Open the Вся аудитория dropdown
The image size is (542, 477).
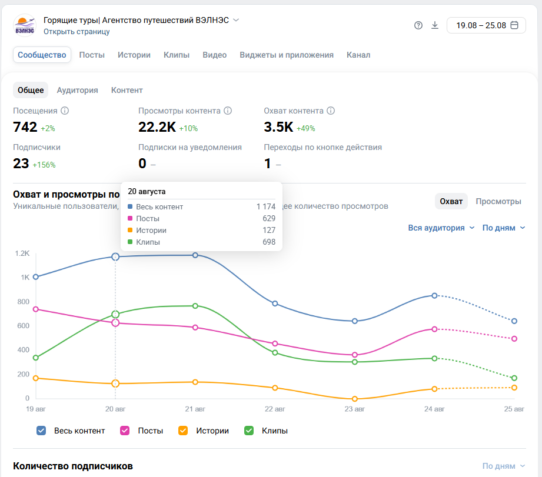pos(441,228)
